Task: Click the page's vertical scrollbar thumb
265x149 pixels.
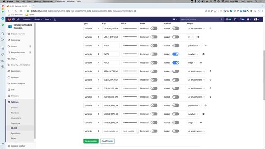Action: tap(264, 75)
